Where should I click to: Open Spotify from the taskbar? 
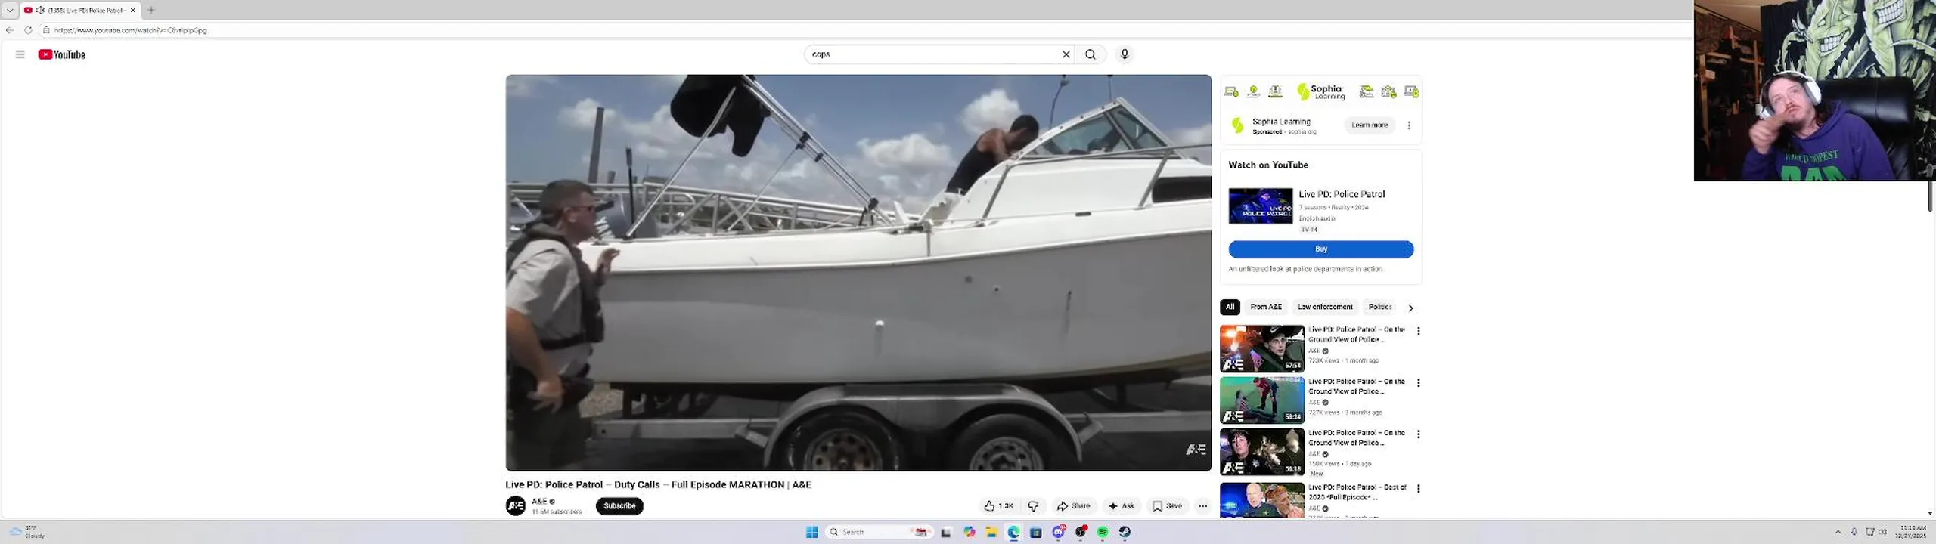1103,532
